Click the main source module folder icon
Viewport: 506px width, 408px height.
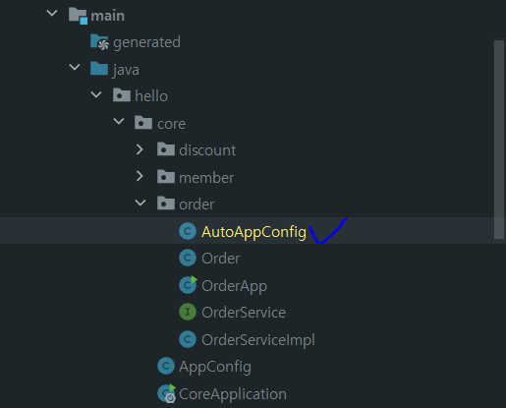point(78,16)
